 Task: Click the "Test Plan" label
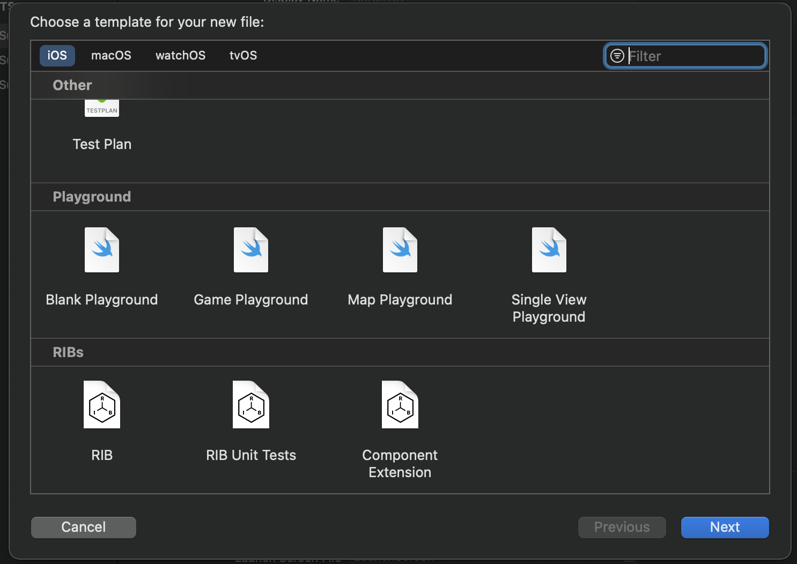(x=102, y=144)
